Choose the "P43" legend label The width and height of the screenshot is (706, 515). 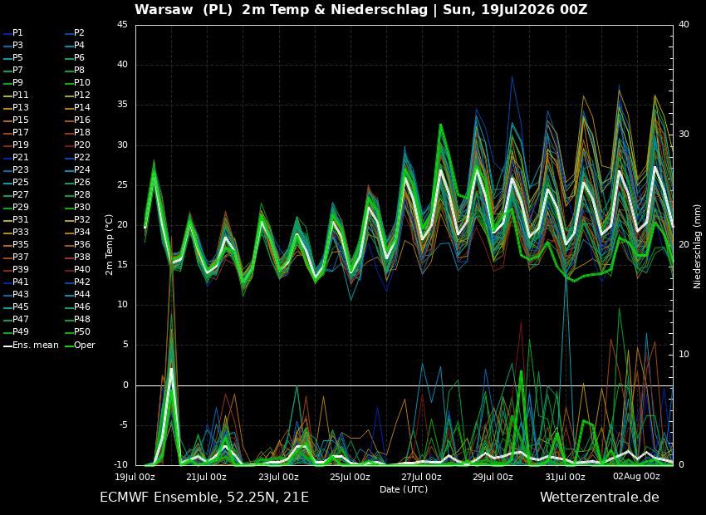21,294
